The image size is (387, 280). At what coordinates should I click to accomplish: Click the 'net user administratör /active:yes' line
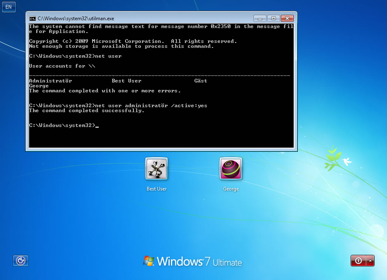click(118, 106)
